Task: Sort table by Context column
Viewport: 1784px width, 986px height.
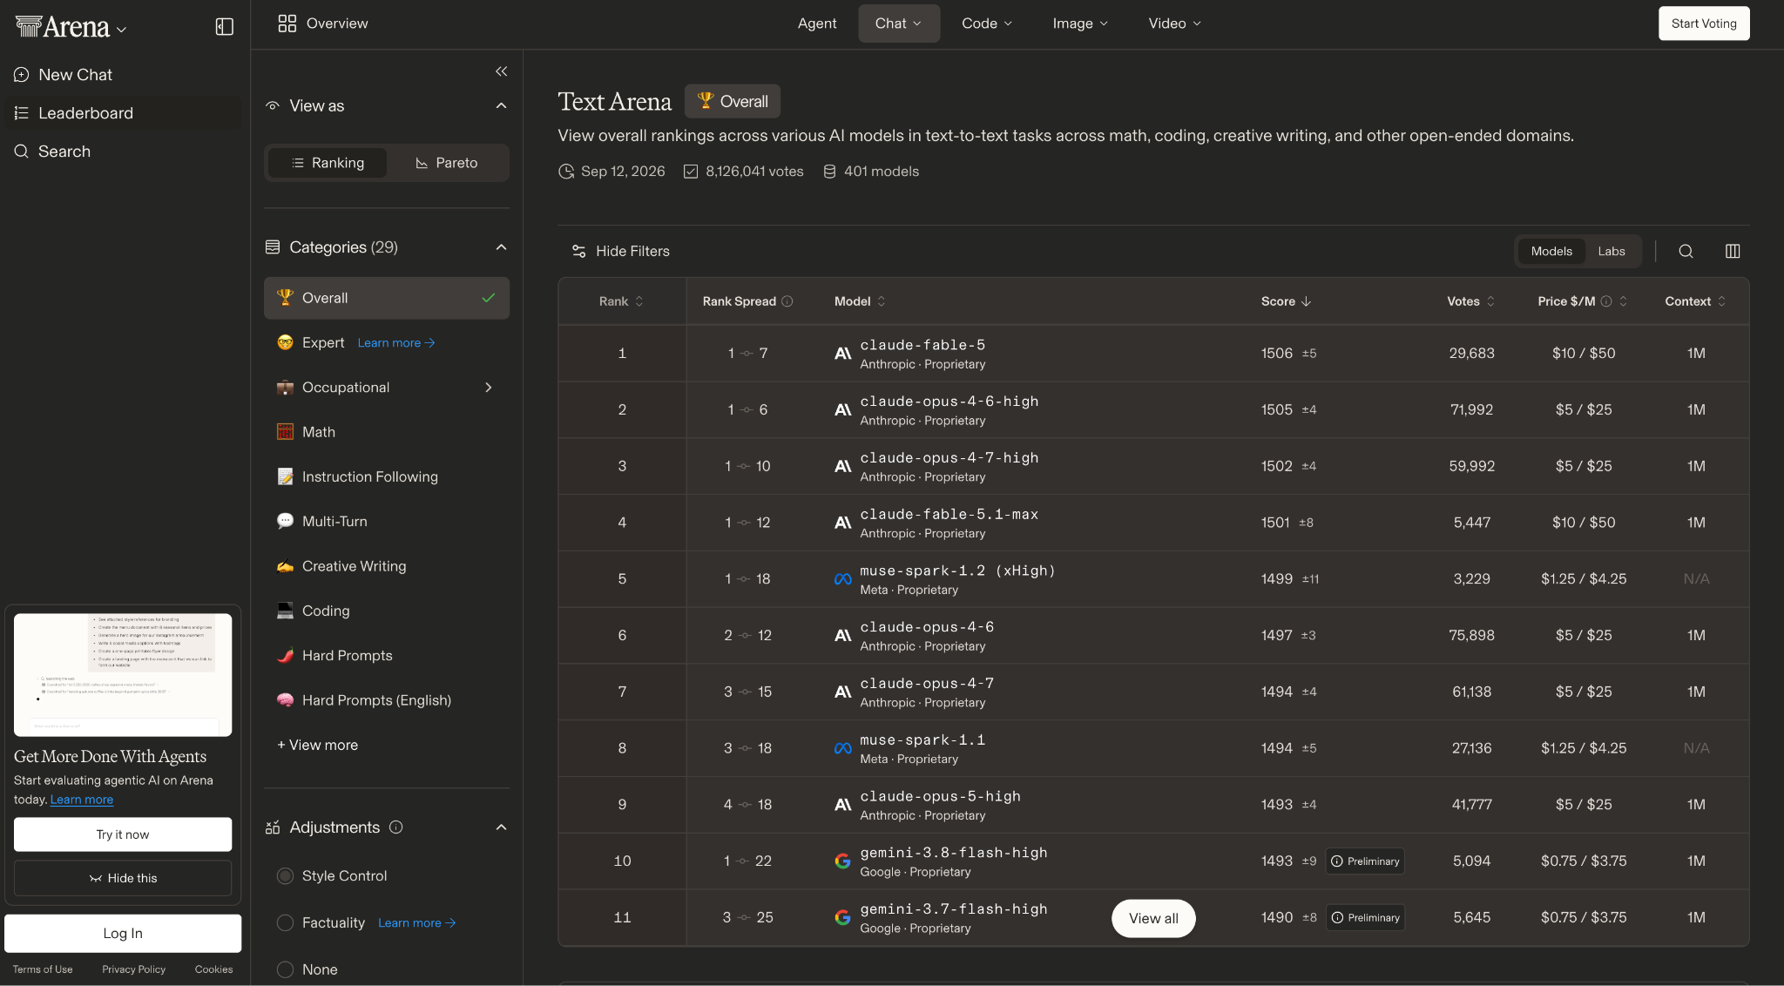Action: point(1695,301)
